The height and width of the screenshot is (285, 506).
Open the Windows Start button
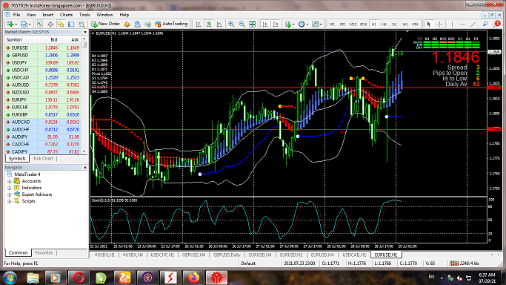pyautogui.click(x=10, y=278)
